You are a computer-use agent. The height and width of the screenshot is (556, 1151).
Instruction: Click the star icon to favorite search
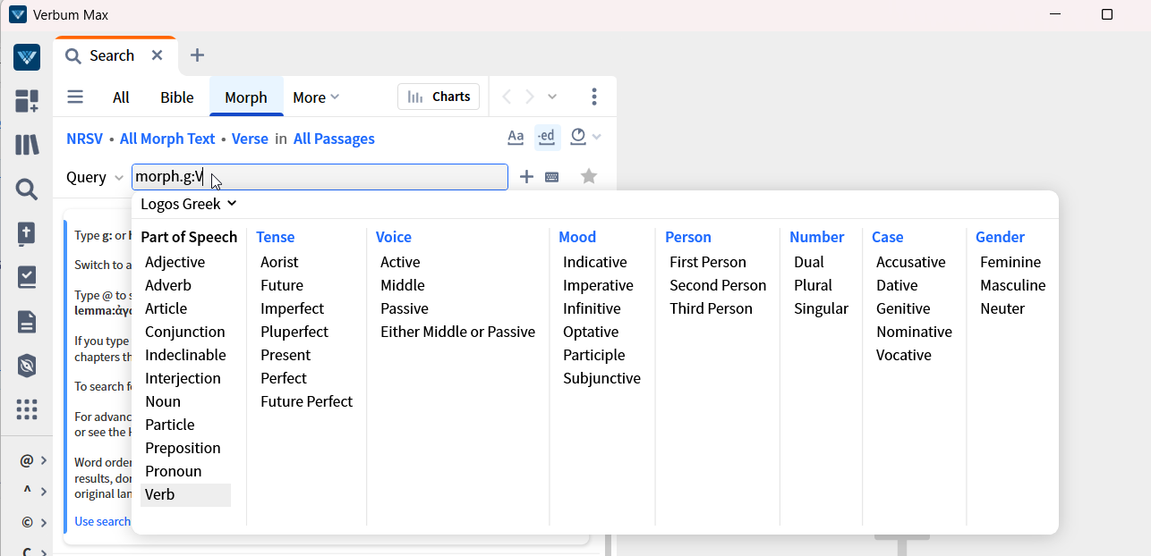(x=588, y=177)
